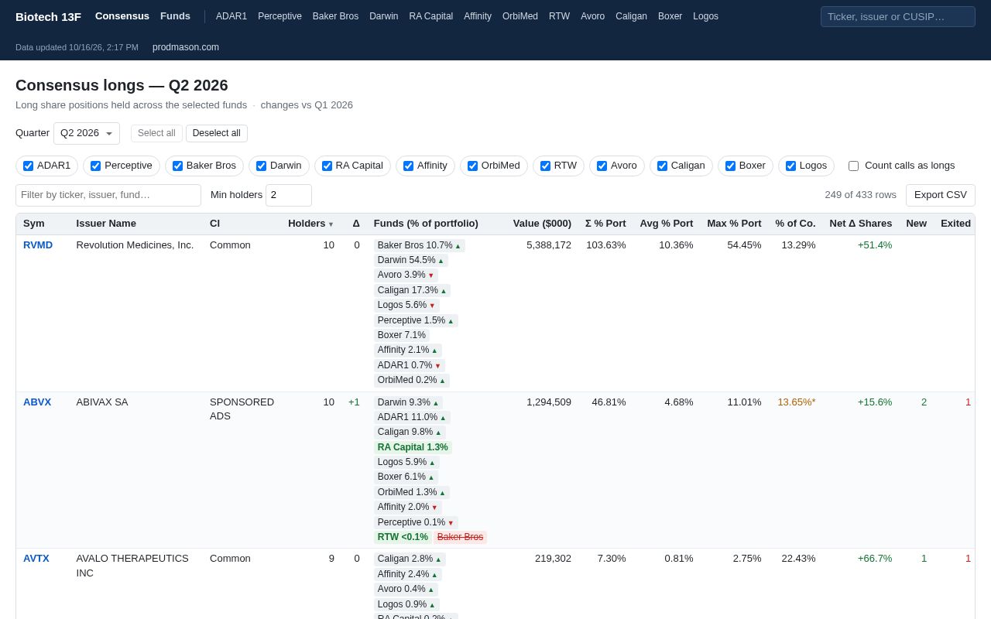991x619 pixels.
Task: Click the Deselect all button
Action: (x=217, y=133)
